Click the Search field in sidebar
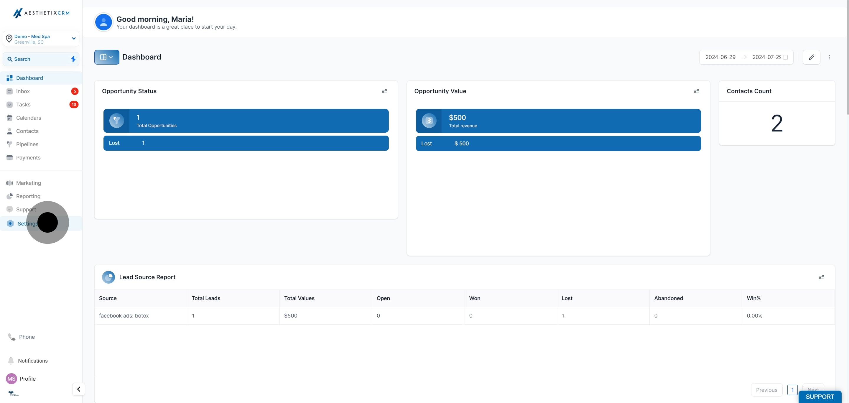The image size is (849, 403). 36,59
